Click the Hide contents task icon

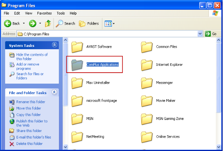click(x=12, y=55)
